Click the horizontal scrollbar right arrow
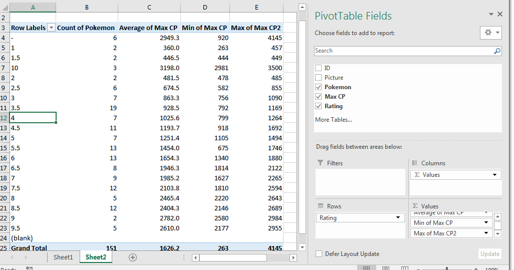 (294, 258)
